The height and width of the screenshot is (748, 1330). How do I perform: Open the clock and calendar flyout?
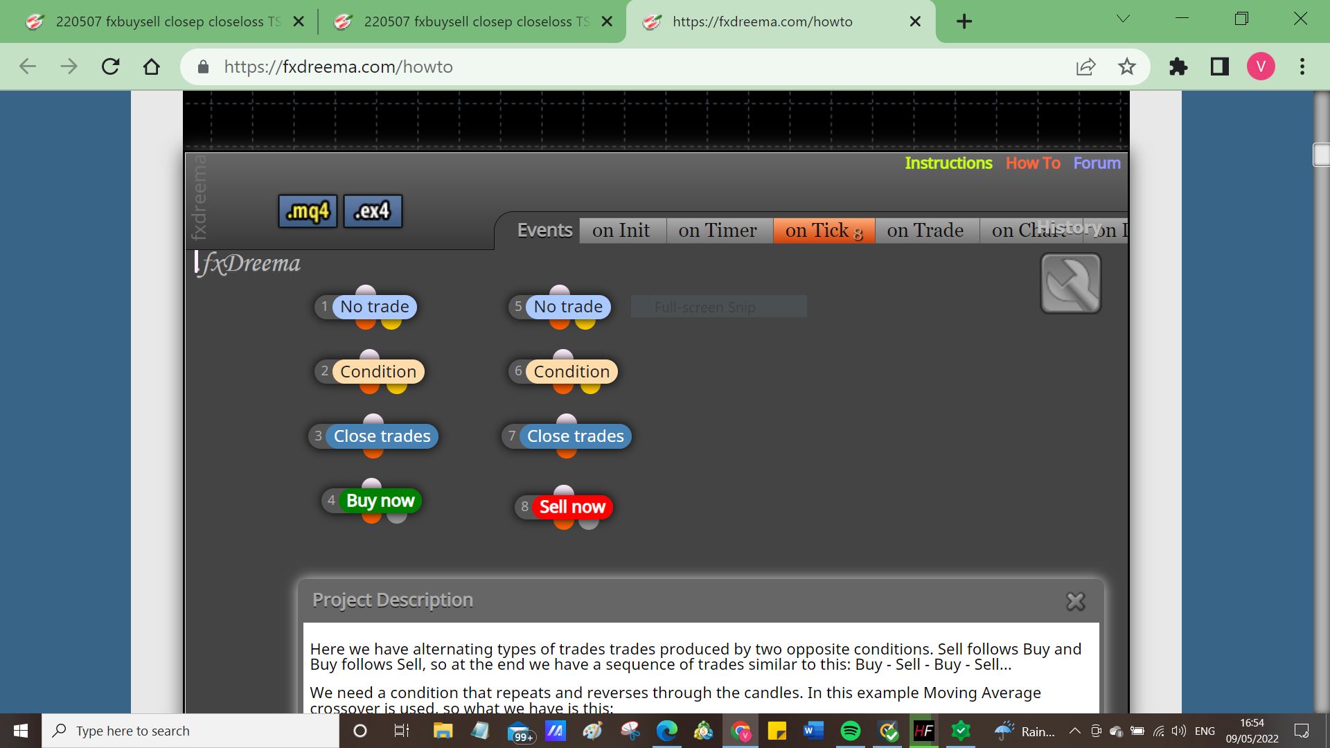coord(1252,731)
